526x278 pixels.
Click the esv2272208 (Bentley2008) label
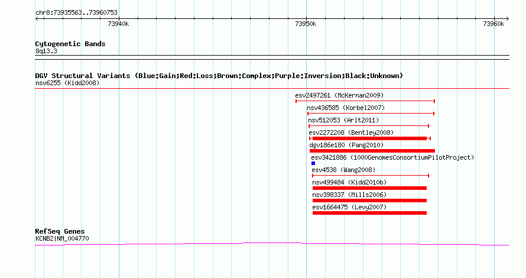point(351,132)
